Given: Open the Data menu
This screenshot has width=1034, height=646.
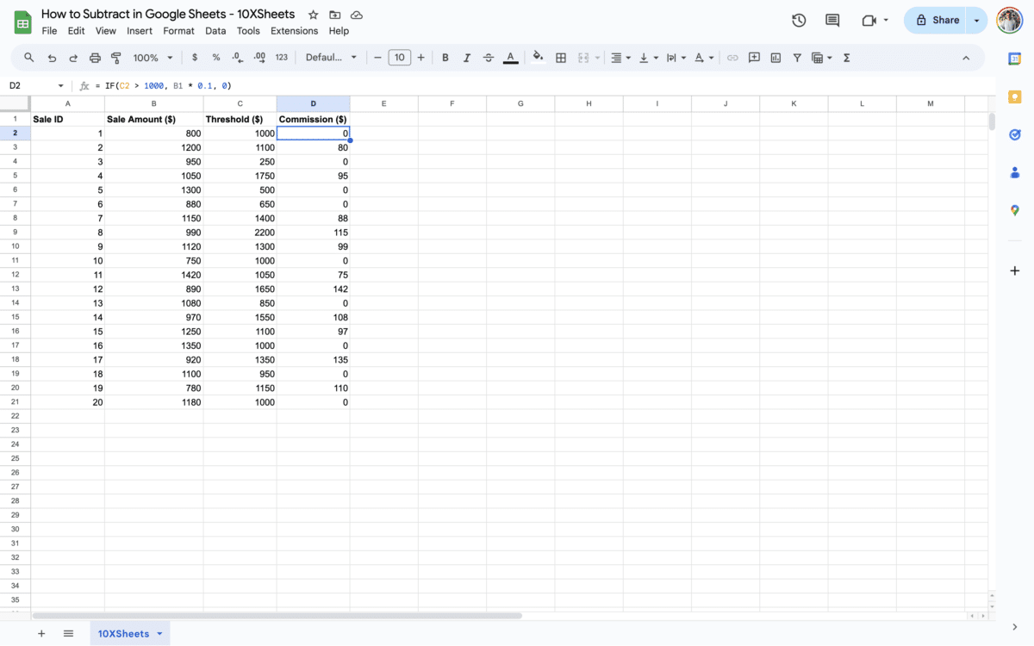Looking at the screenshot, I should (215, 30).
